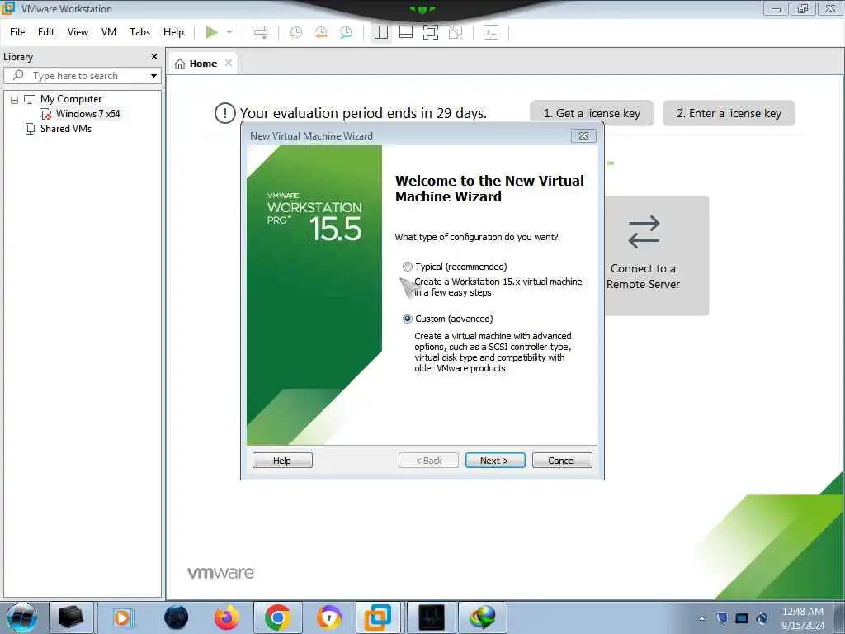845x634 pixels.
Task: Select My Computer in the library
Action: 71,99
